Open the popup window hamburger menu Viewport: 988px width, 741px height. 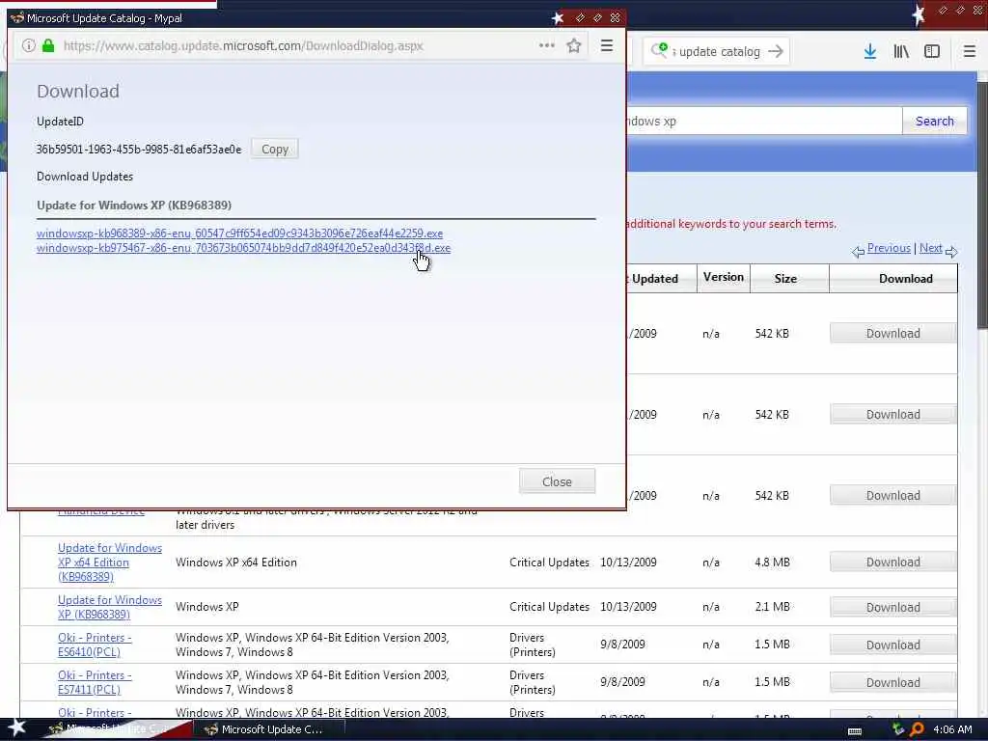tap(607, 45)
